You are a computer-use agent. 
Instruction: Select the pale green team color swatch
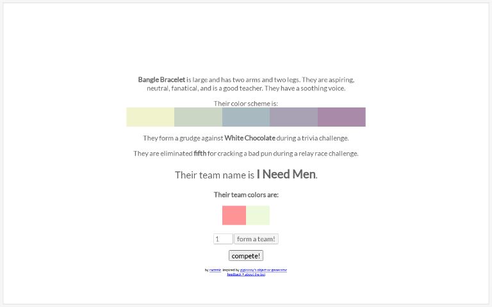point(258,215)
